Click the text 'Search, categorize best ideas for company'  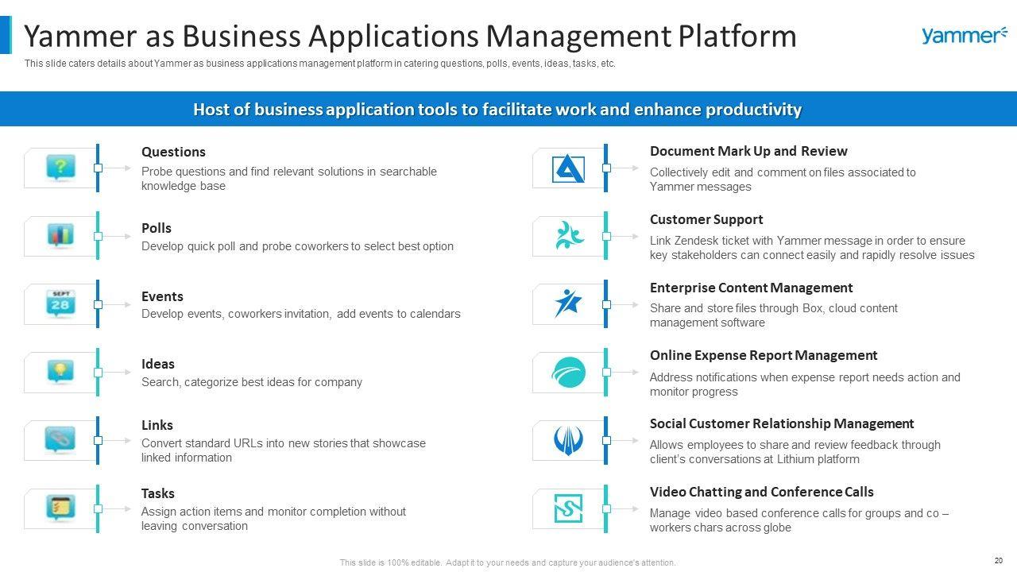click(252, 382)
